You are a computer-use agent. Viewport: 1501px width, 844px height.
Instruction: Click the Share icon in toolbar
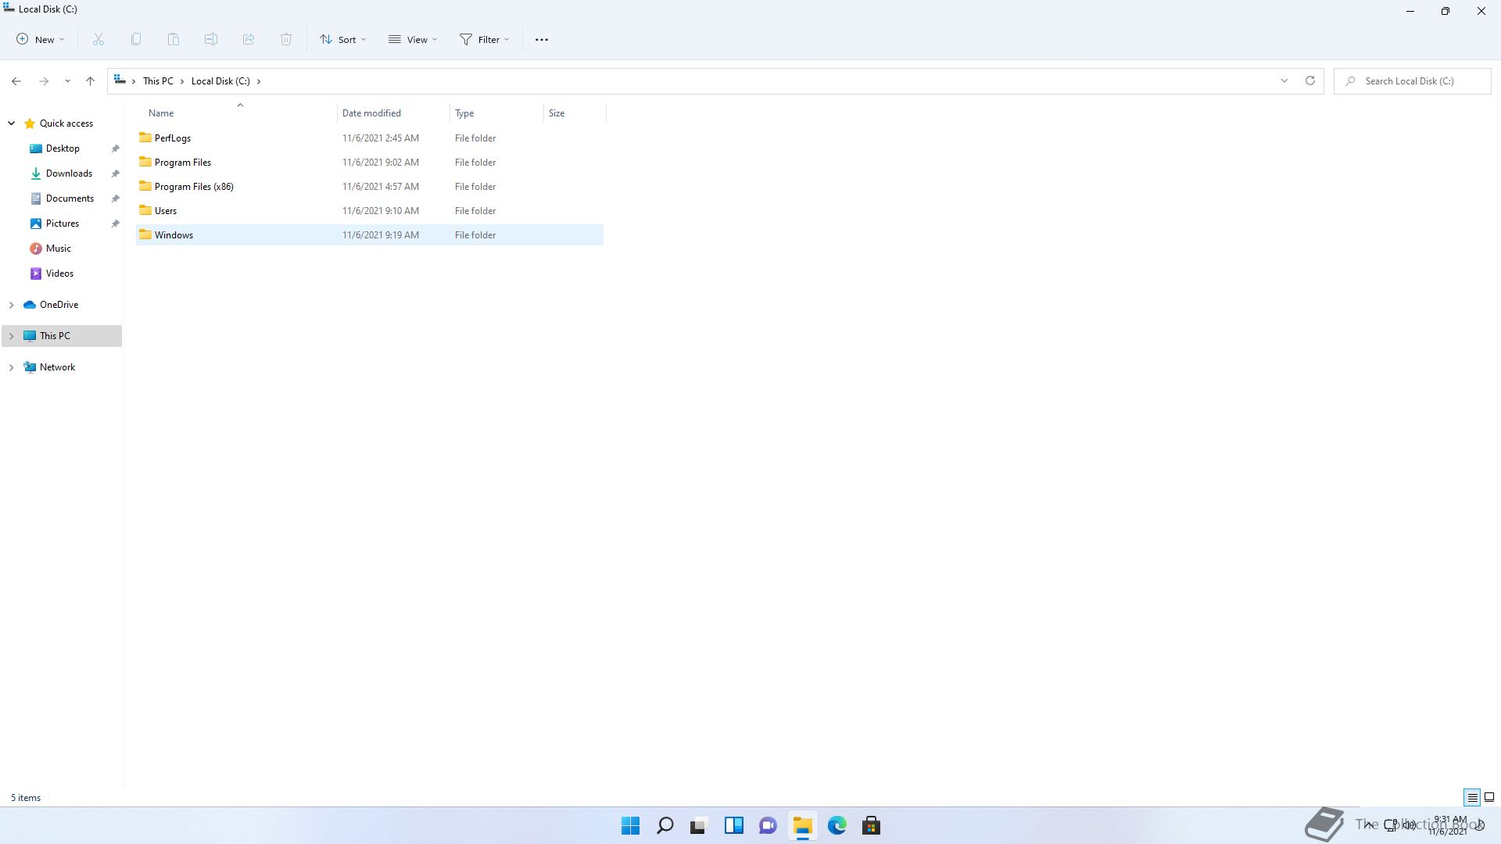click(249, 39)
